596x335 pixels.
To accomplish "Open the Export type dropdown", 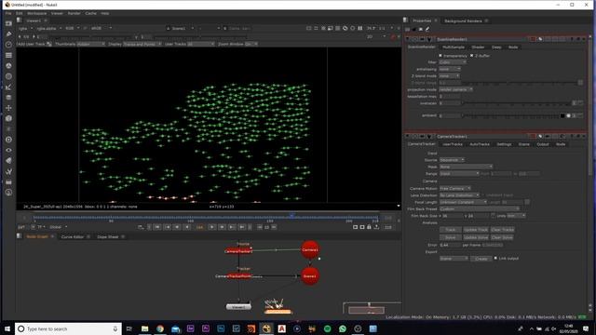I will tap(454, 259).
